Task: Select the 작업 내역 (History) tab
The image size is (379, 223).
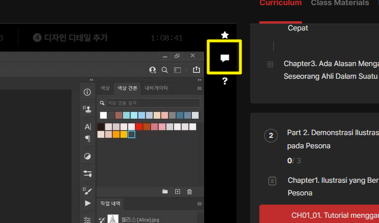Action: pyautogui.click(x=110, y=203)
